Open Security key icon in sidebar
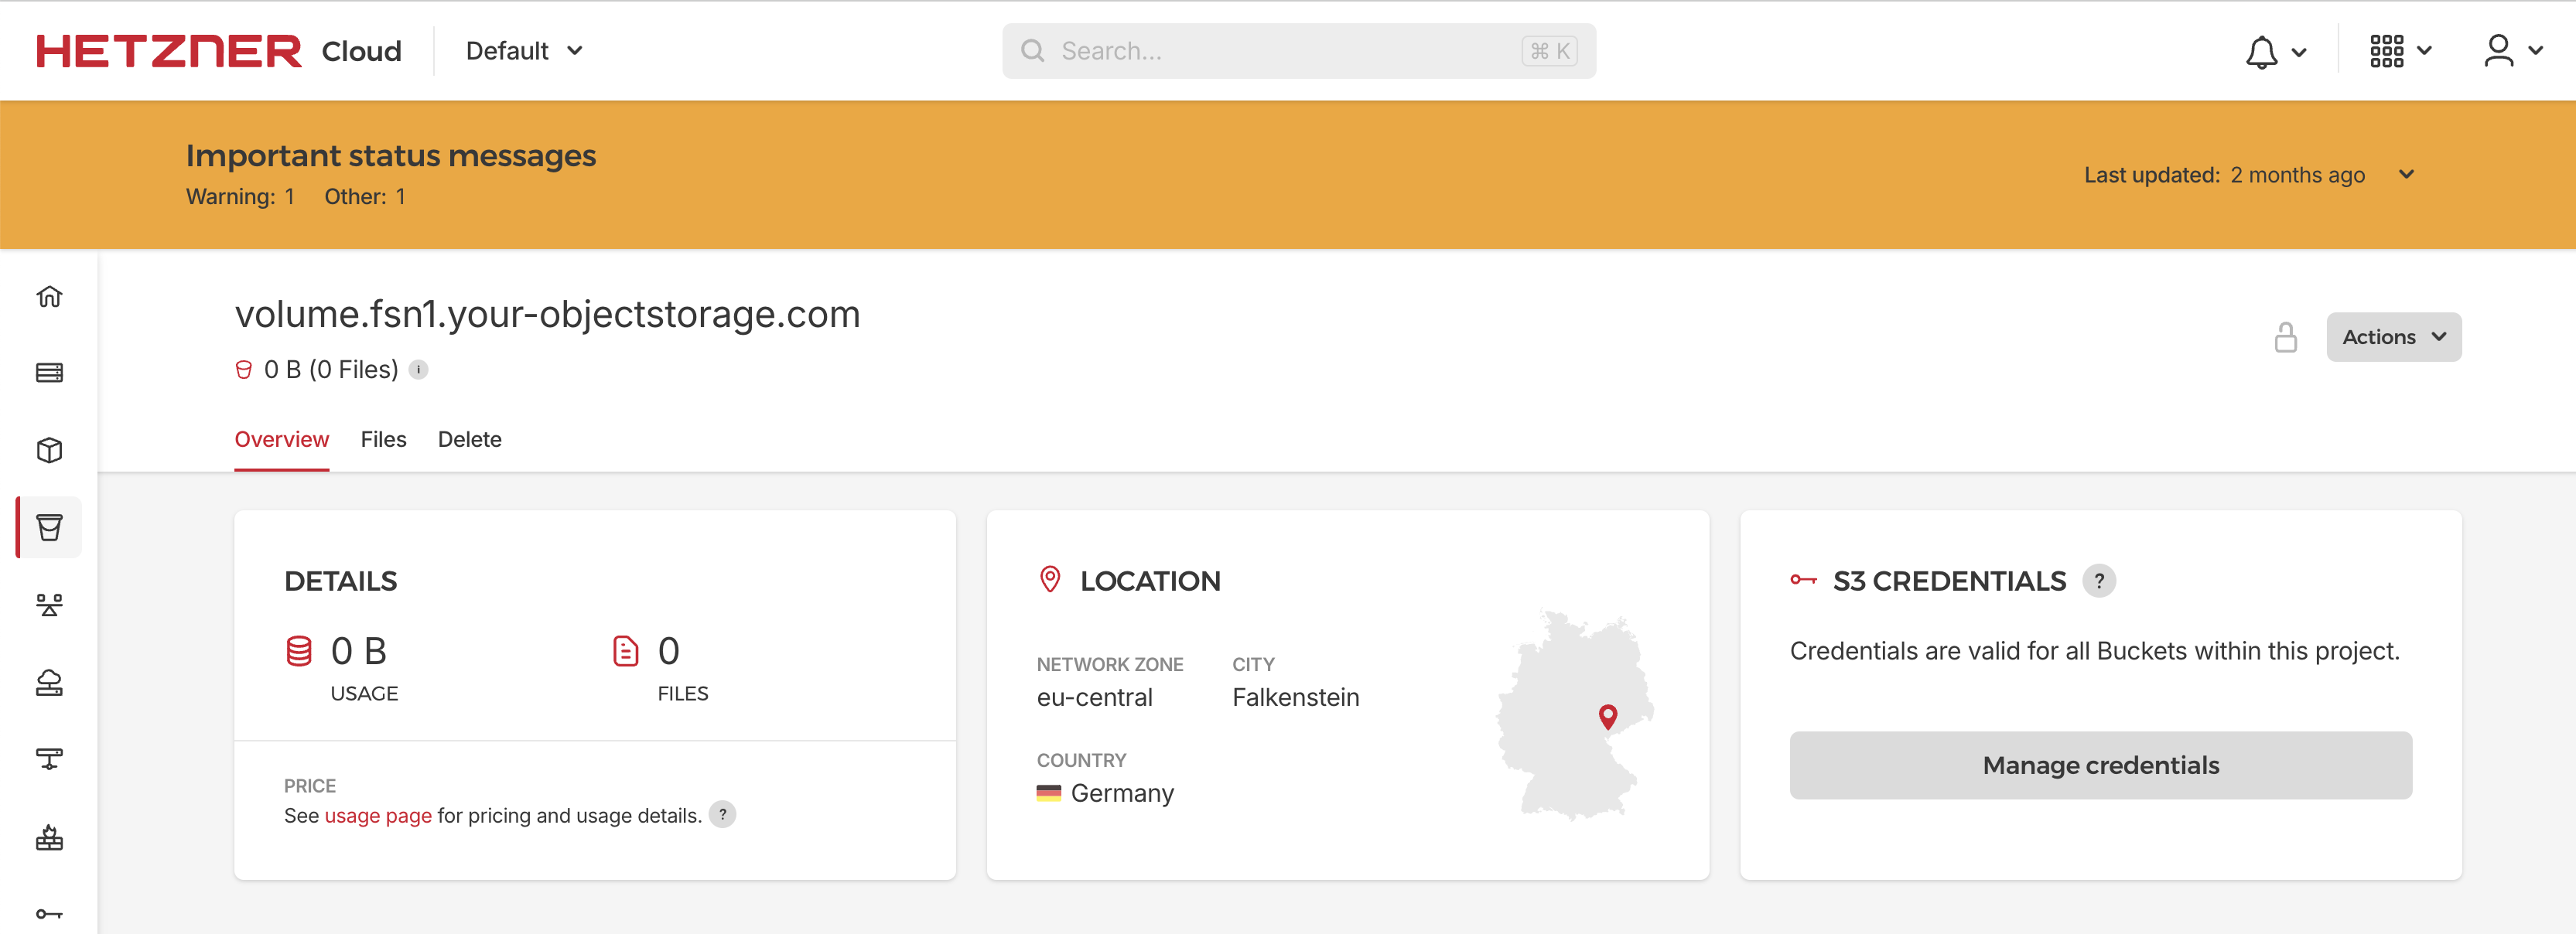Screen dimensions: 2576x934 click(x=49, y=913)
